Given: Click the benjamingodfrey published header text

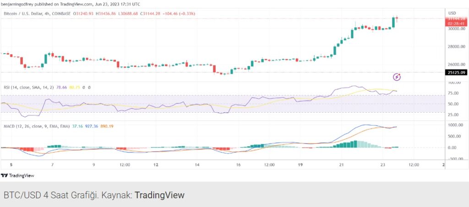Looking at the screenshot, I should 70,4.
